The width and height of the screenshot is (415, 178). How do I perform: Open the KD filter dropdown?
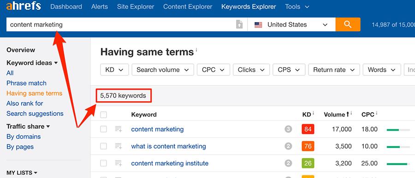point(114,70)
